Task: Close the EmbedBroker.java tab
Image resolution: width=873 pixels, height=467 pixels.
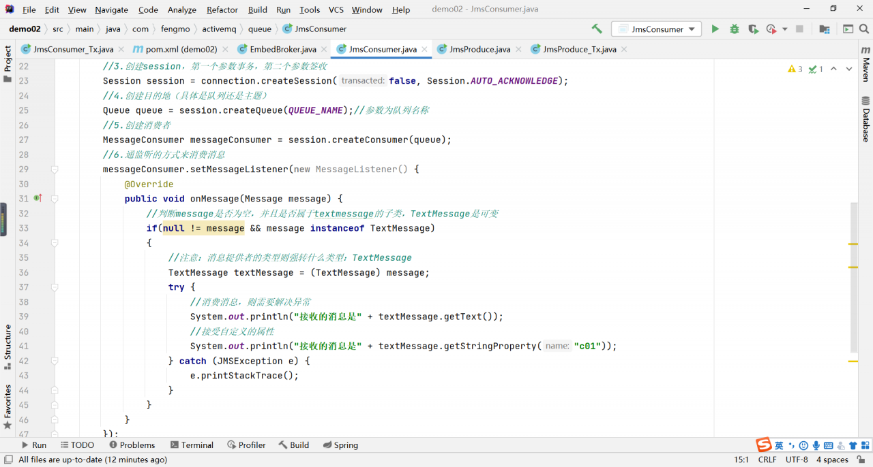Action: tap(324, 49)
